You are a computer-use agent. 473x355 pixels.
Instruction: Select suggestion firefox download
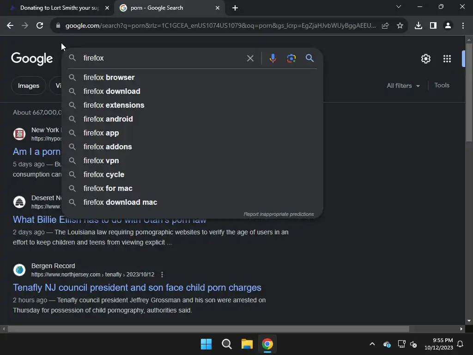[193, 91]
